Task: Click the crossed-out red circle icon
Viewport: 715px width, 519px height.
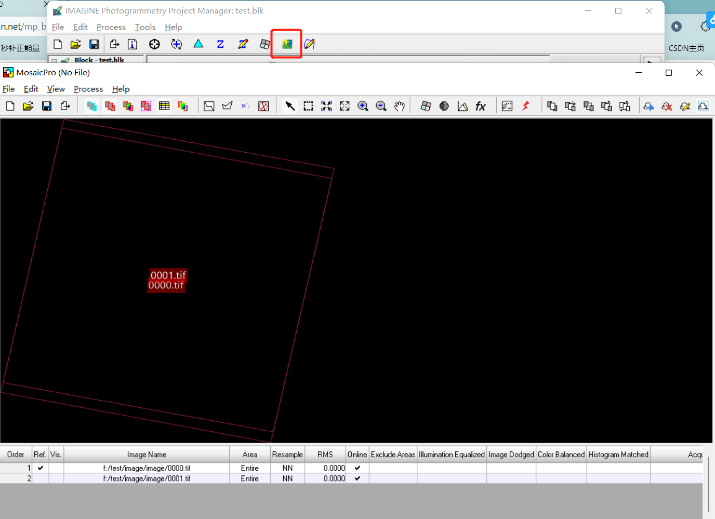Action: point(263,106)
